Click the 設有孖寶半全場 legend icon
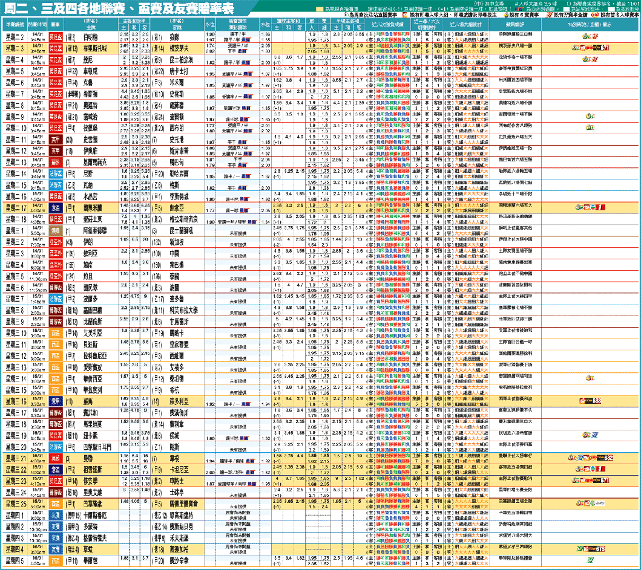The image size is (641, 570). click(550, 15)
